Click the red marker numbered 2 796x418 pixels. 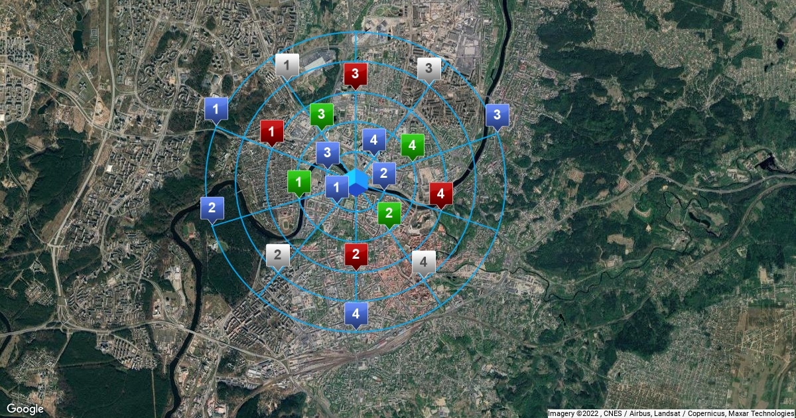pyautogui.click(x=356, y=254)
